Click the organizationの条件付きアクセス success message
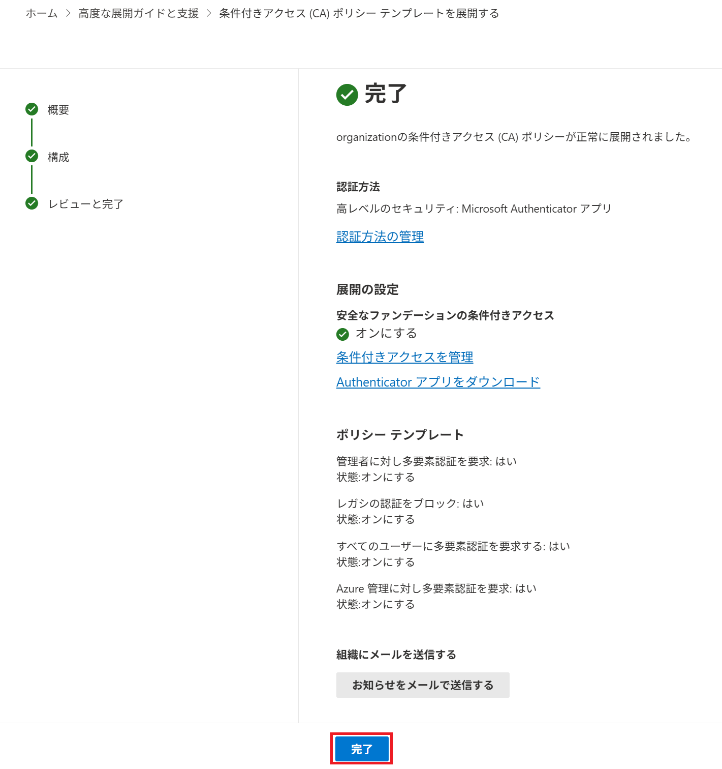Screen dimensions: 722x769 pyautogui.click(x=514, y=137)
